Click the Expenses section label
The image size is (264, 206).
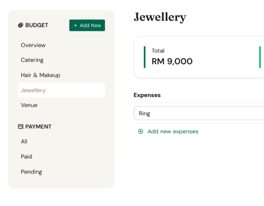click(147, 95)
